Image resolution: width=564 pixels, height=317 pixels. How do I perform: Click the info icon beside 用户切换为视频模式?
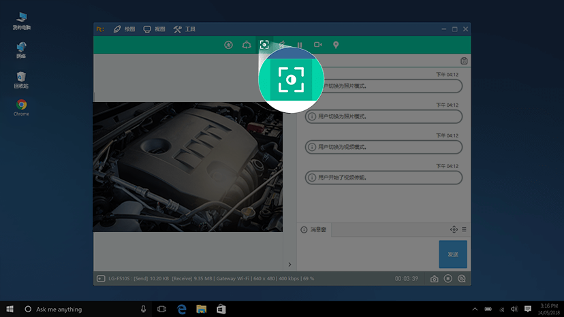pos(312,147)
